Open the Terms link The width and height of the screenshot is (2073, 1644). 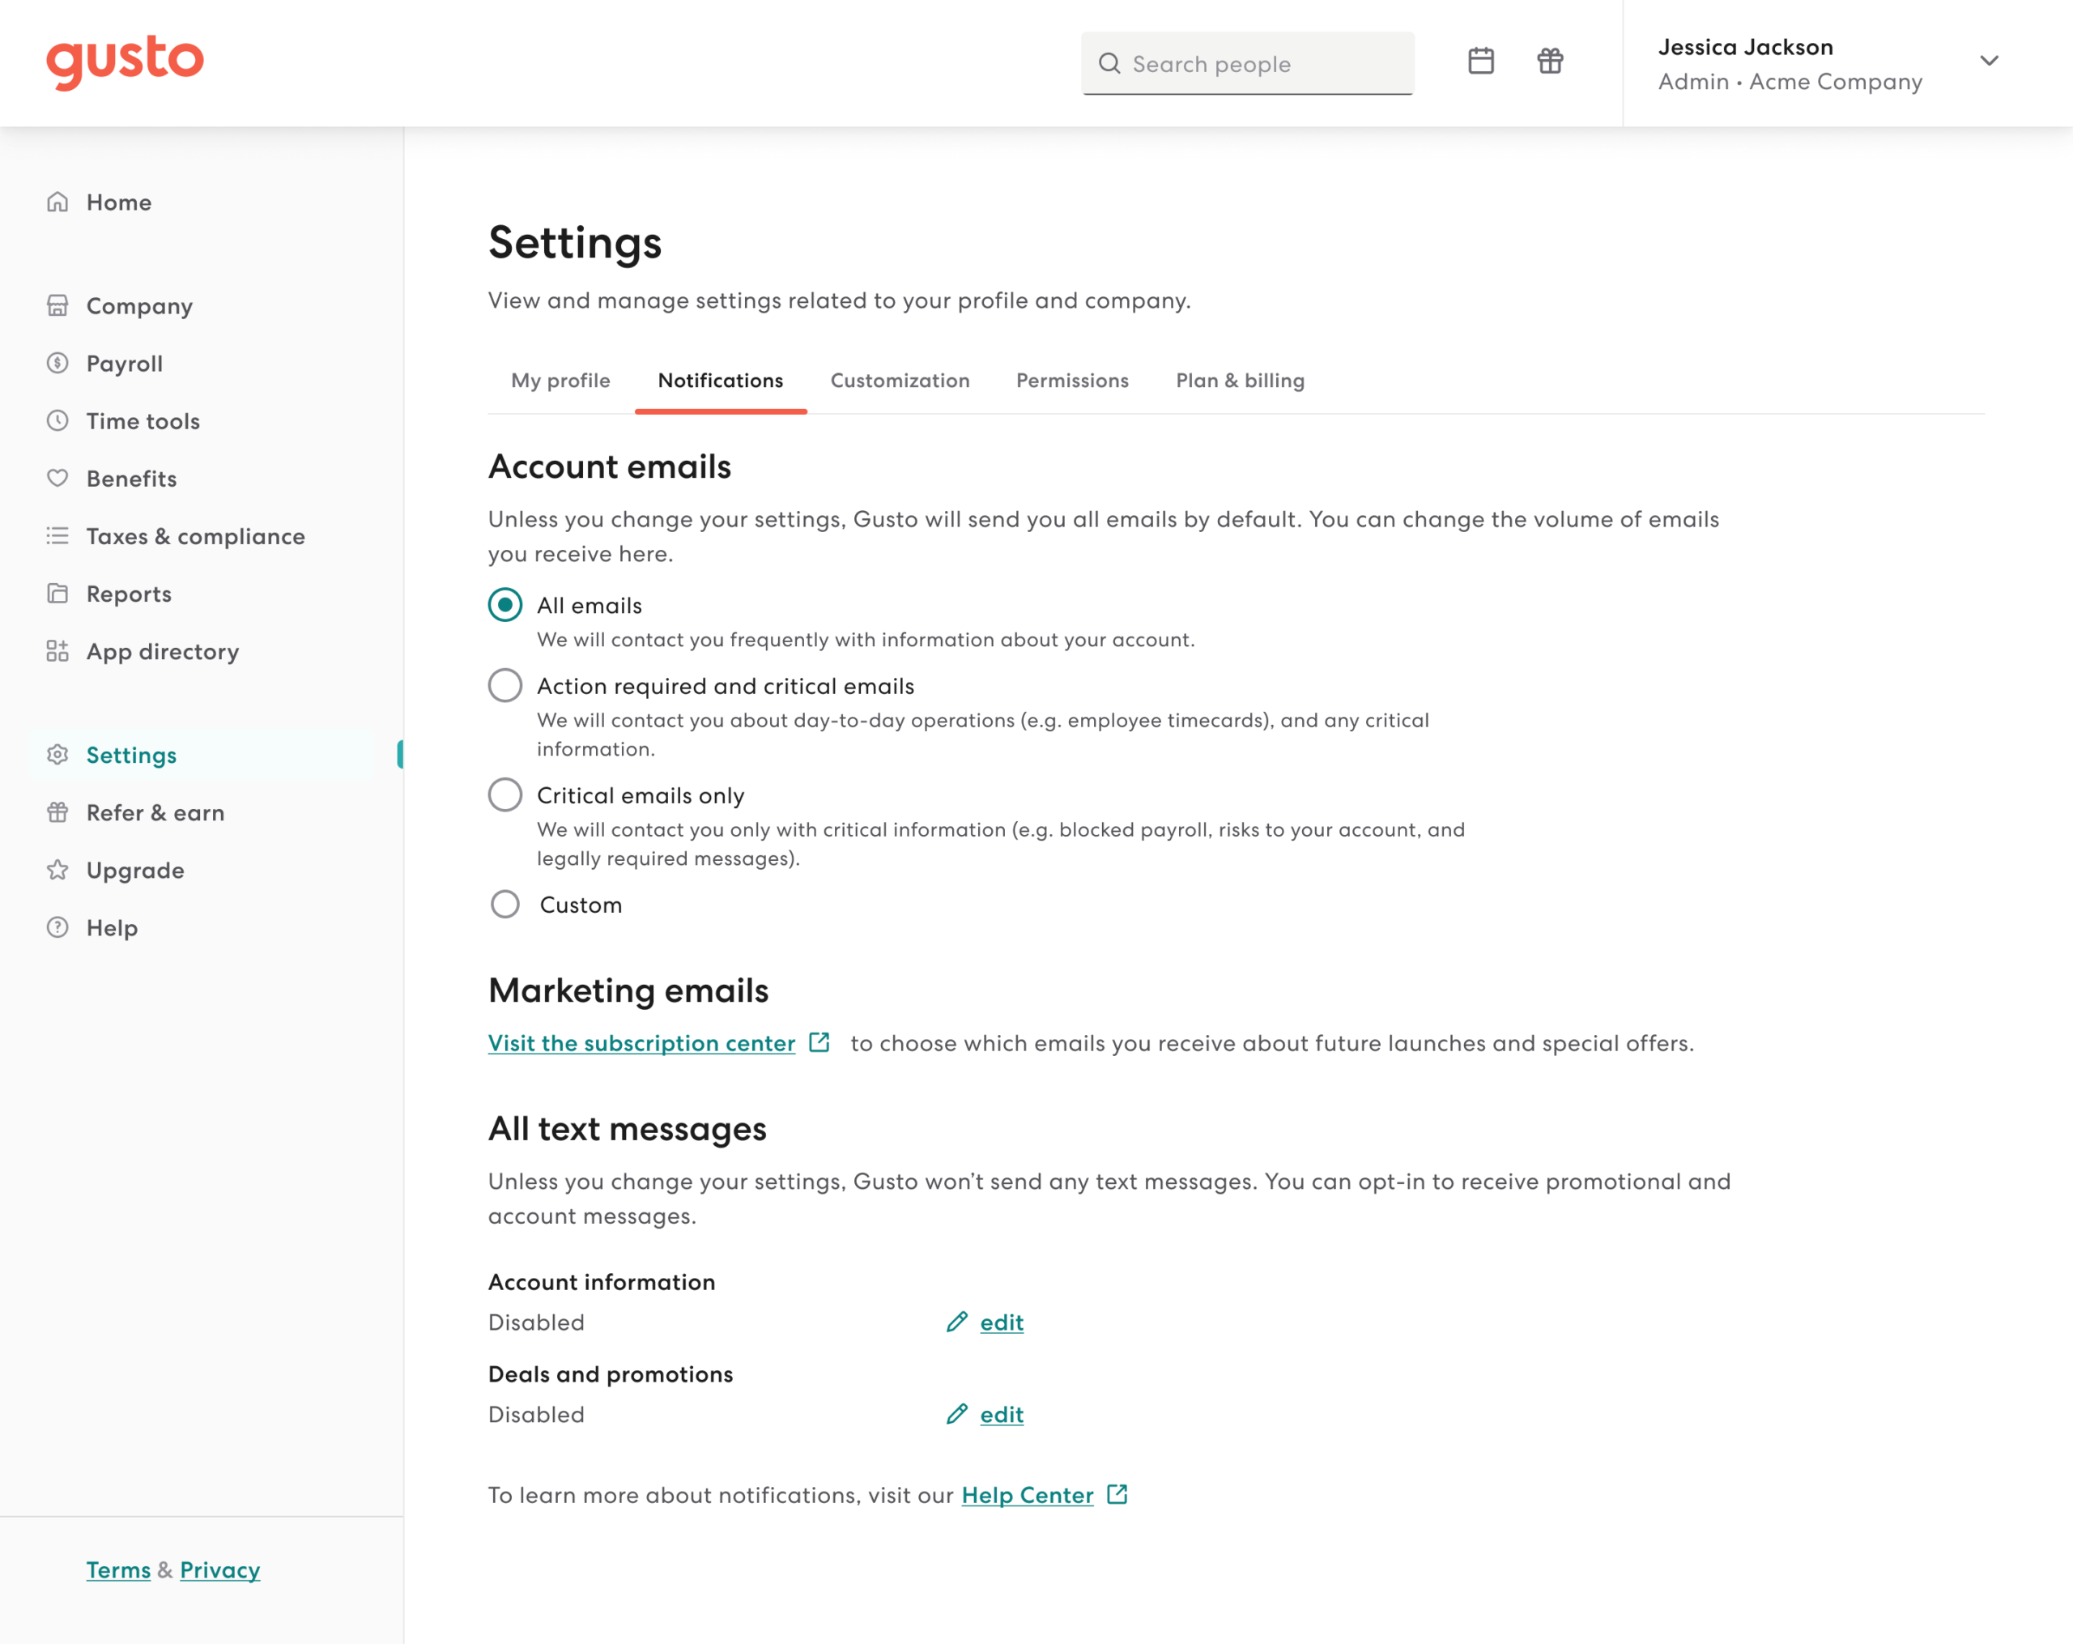[x=118, y=1570]
